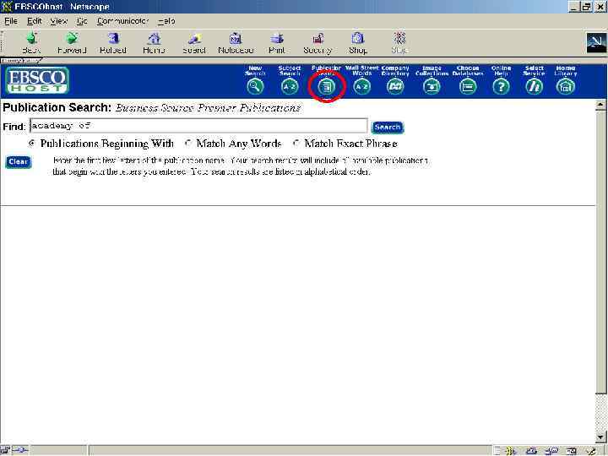608x456 pixels.
Task: Open the Go menu
Action: pyautogui.click(x=82, y=21)
